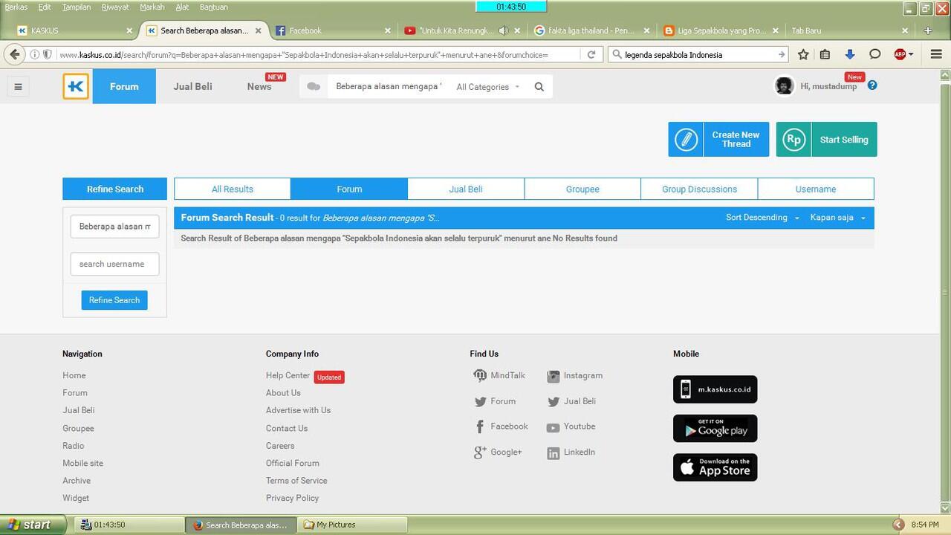Screen dimensions: 951x535
Task: Open the Markah menu in menu bar
Action: pyautogui.click(x=152, y=7)
